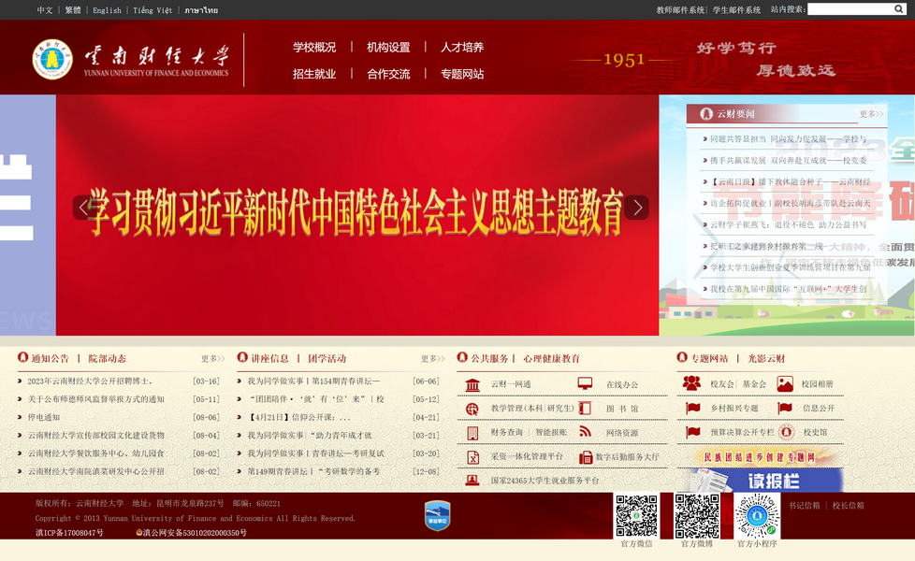
Task: Open 云财一网通 via its building icon
Action: (x=472, y=384)
